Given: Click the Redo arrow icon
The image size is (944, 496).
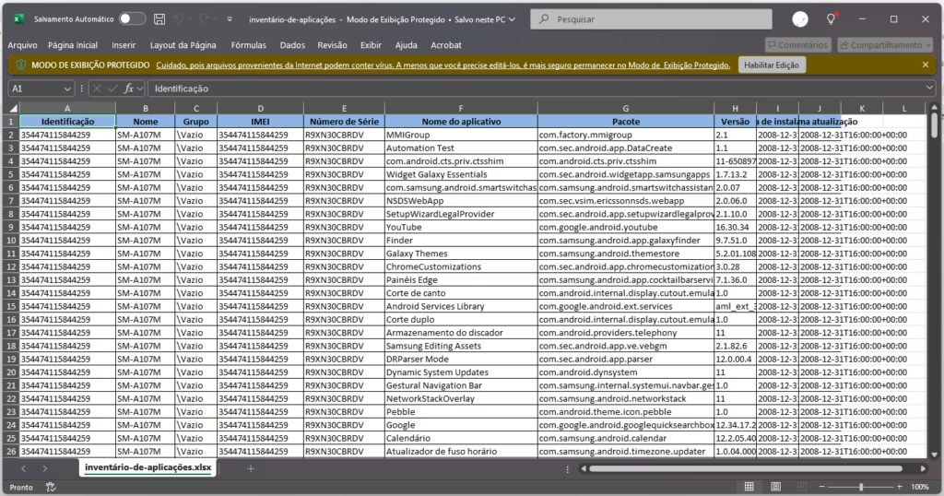Looking at the screenshot, I should click(205, 19).
